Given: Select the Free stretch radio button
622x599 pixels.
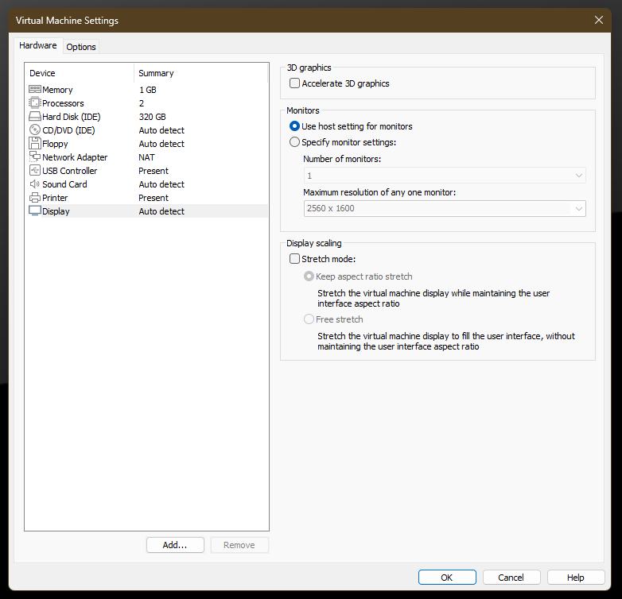Looking at the screenshot, I should point(309,319).
